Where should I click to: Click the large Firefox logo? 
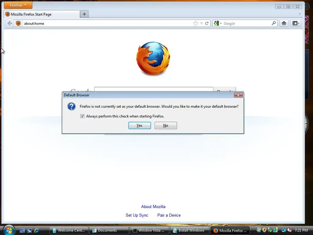153,58
